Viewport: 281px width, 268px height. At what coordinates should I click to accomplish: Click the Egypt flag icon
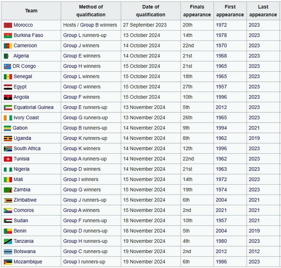pyautogui.click(x=7, y=87)
